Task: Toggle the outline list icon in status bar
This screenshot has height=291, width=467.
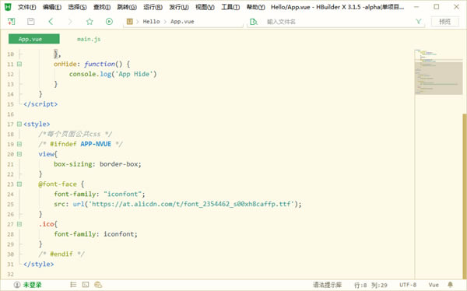Action: pos(73,285)
